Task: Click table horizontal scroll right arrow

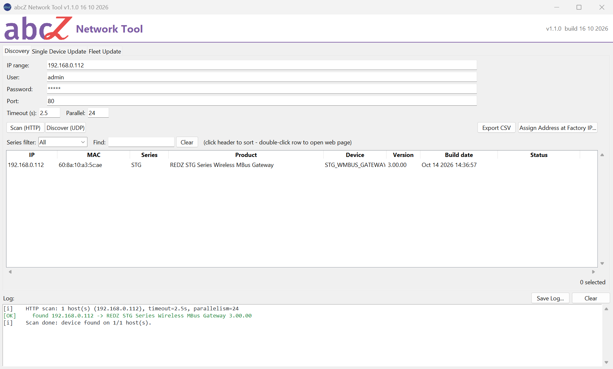Action: pyautogui.click(x=593, y=272)
